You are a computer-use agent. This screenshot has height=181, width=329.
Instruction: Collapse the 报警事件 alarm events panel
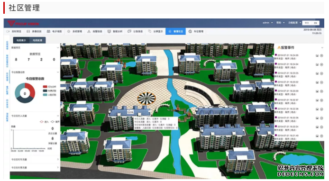322,48
